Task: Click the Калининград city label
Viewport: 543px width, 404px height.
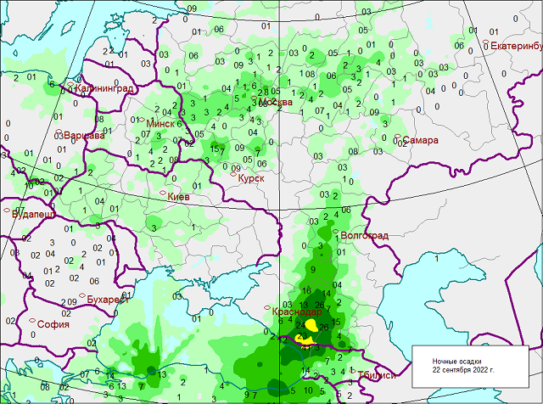Action: (104, 88)
